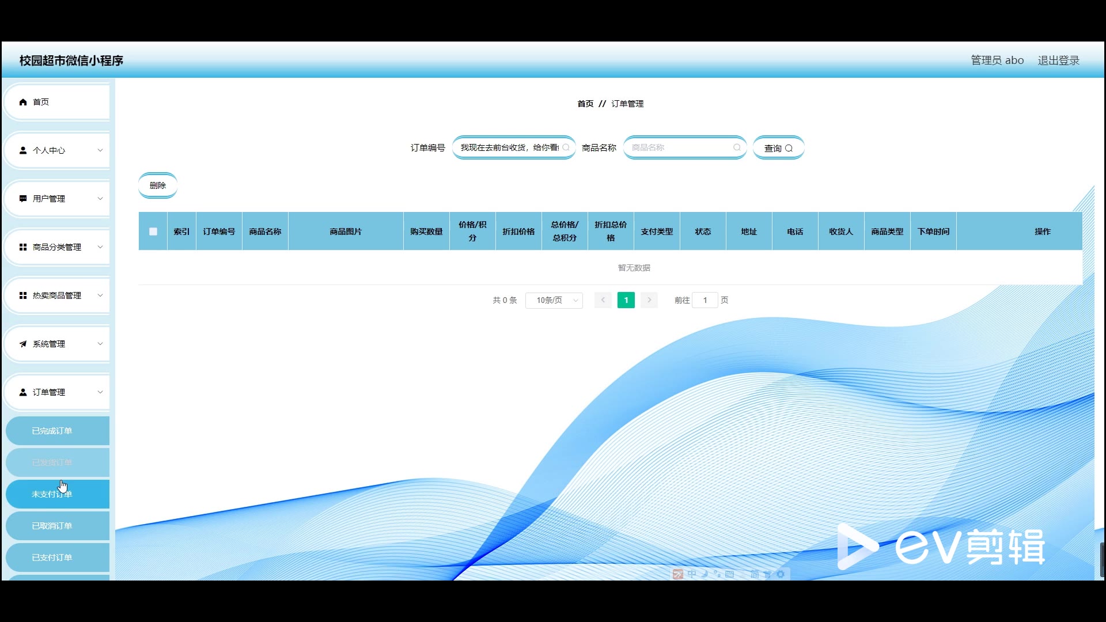Expand the 系统管理 chevron arrow

pos(100,344)
